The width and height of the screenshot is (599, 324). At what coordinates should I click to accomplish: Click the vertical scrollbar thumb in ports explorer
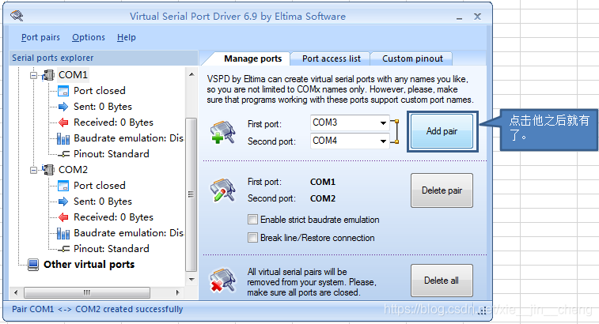[x=191, y=194]
